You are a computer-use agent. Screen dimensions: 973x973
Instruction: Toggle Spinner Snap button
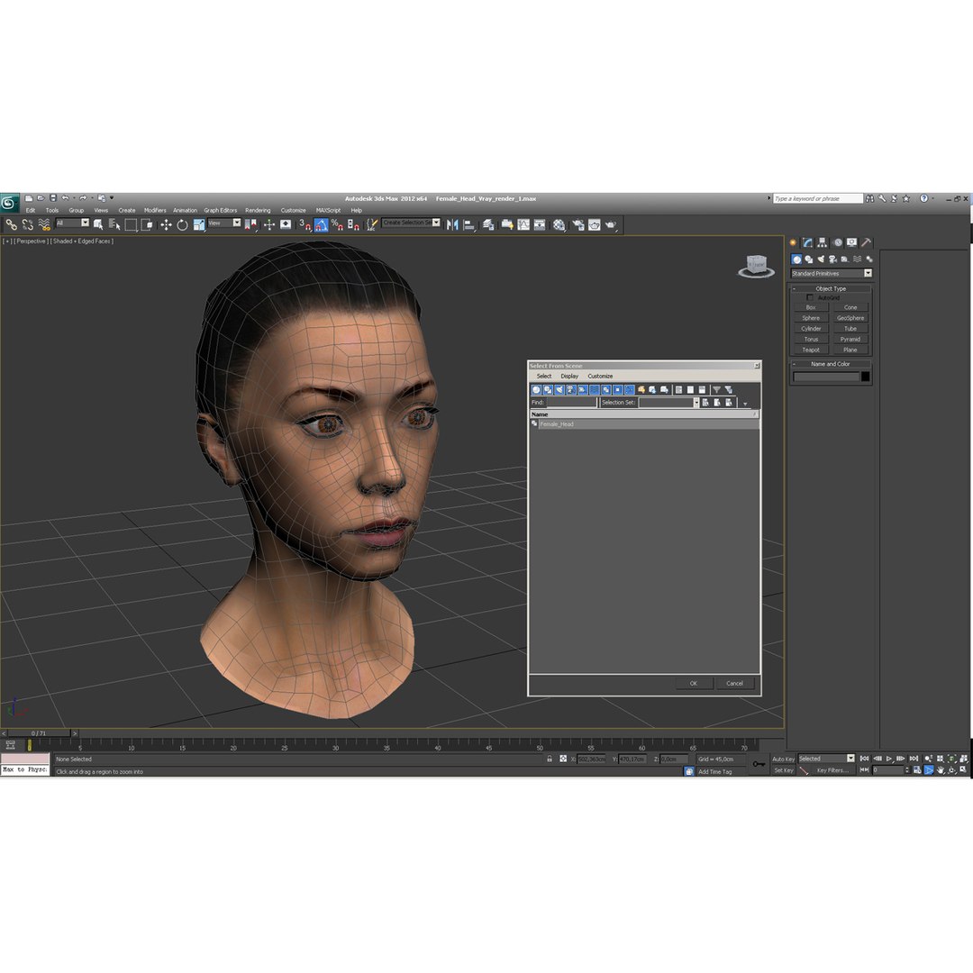coord(353,224)
